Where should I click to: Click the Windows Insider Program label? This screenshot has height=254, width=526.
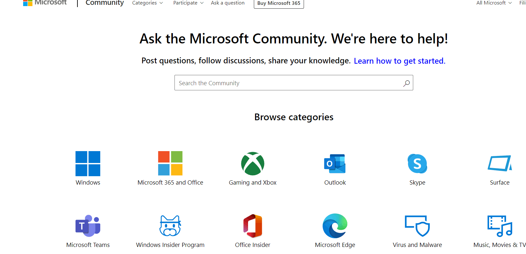[x=170, y=245]
